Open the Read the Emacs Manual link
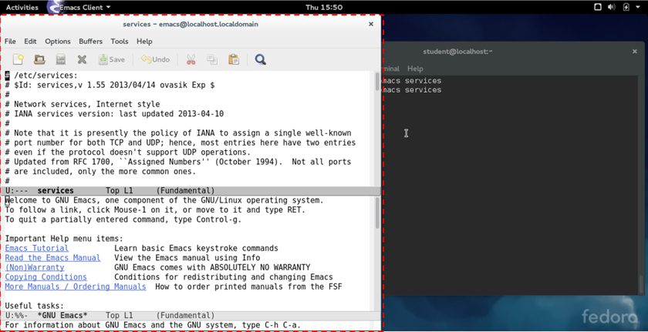The image size is (648, 332). pyautogui.click(x=52, y=258)
